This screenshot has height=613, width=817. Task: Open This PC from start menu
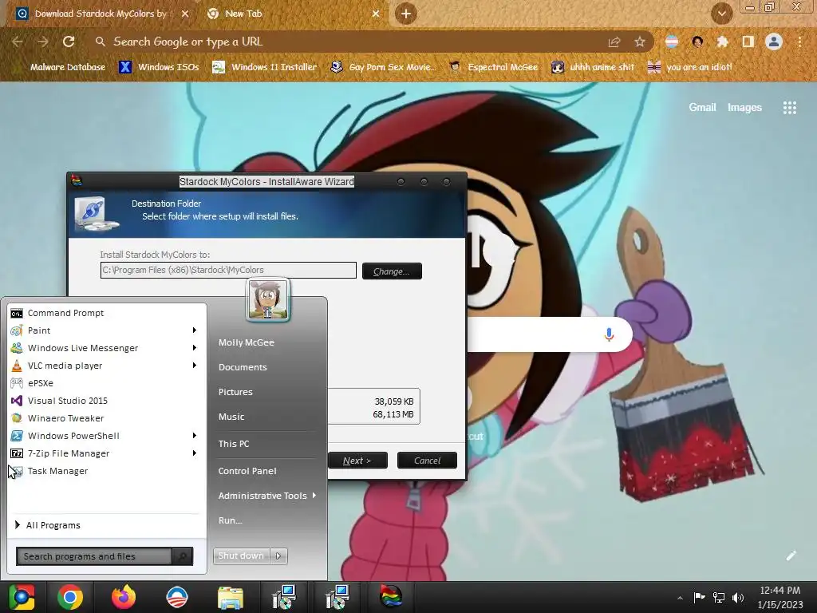click(x=234, y=444)
